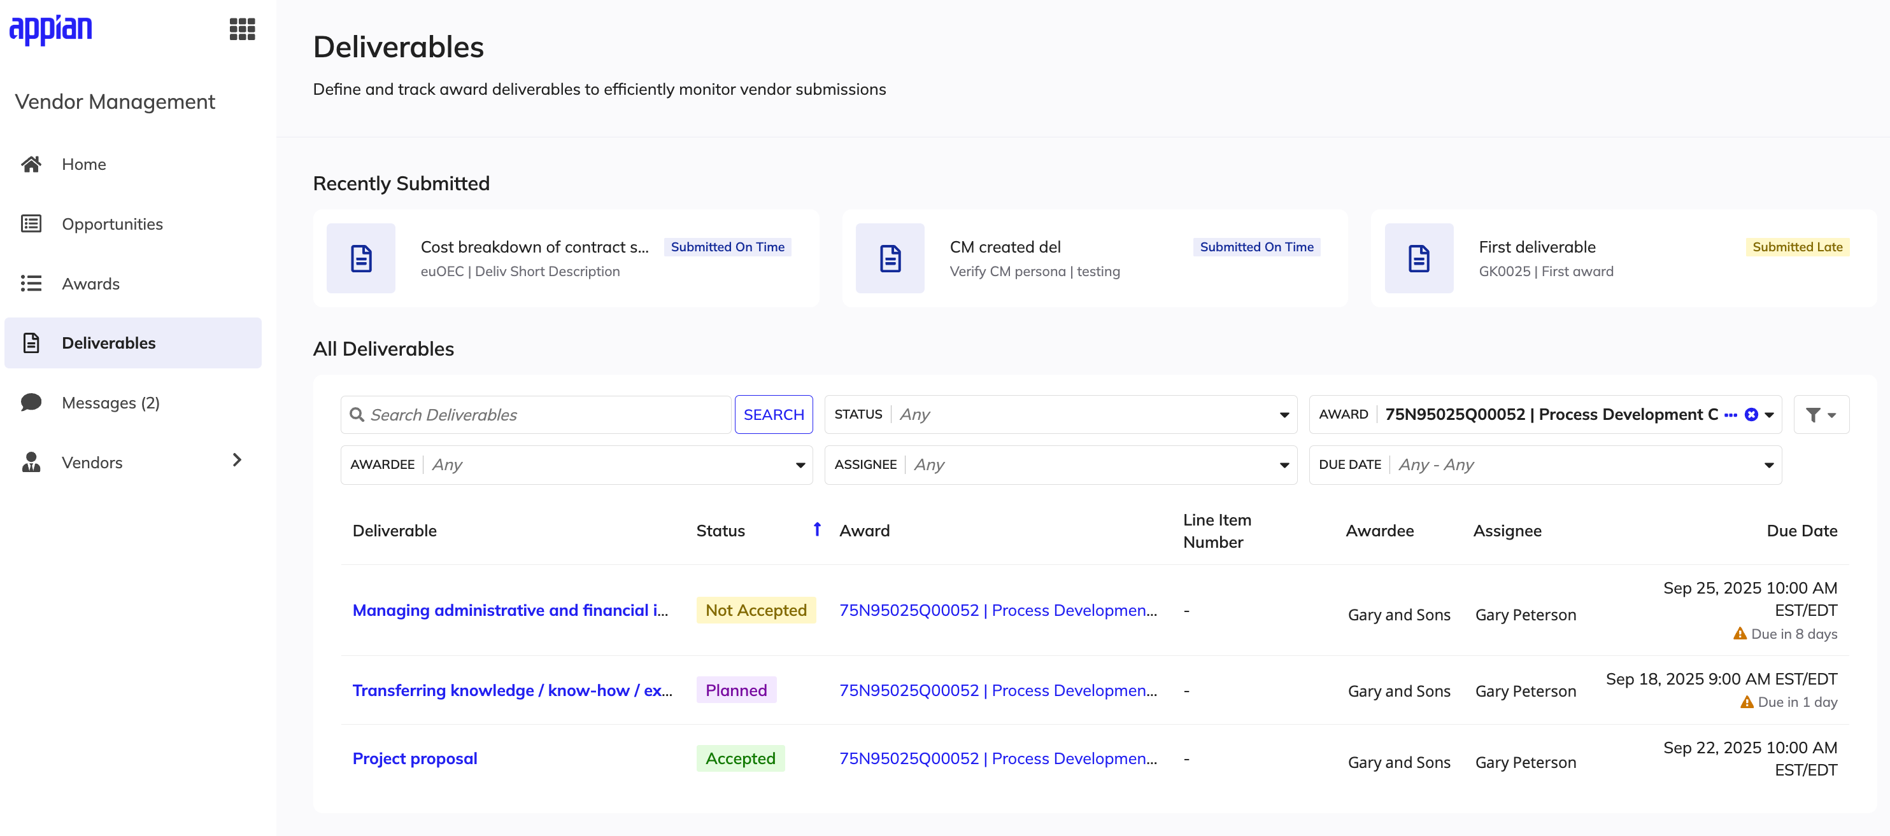The width and height of the screenshot is (1890, 836).
Task: Click document icon of Cost breakdown card
Action: point(361,258)
